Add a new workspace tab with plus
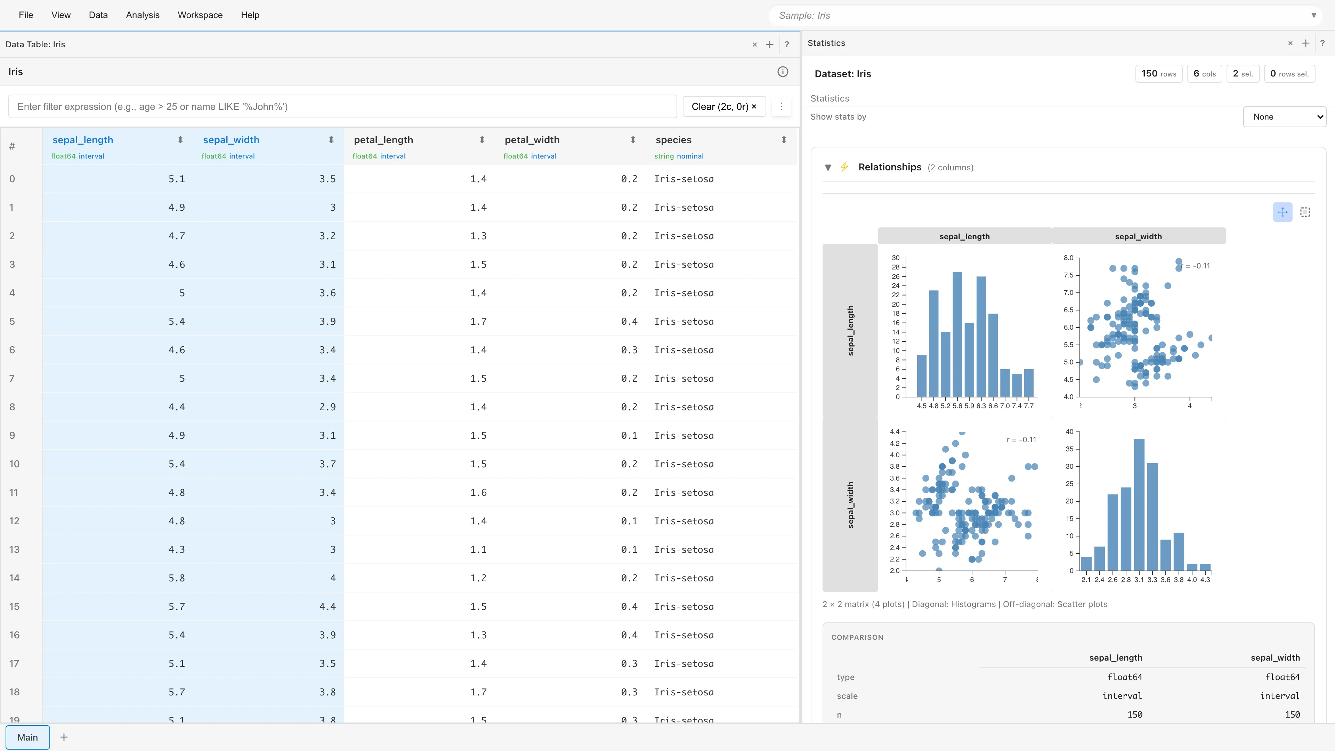Image resolution: width=1335 pixels, height=751 pixels. click(x=64, y=737)
